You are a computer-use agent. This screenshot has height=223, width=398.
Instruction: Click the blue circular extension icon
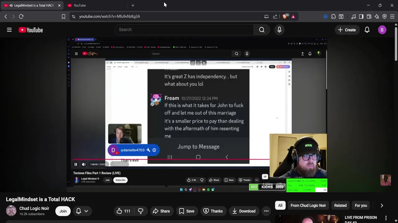pos(326,16)
